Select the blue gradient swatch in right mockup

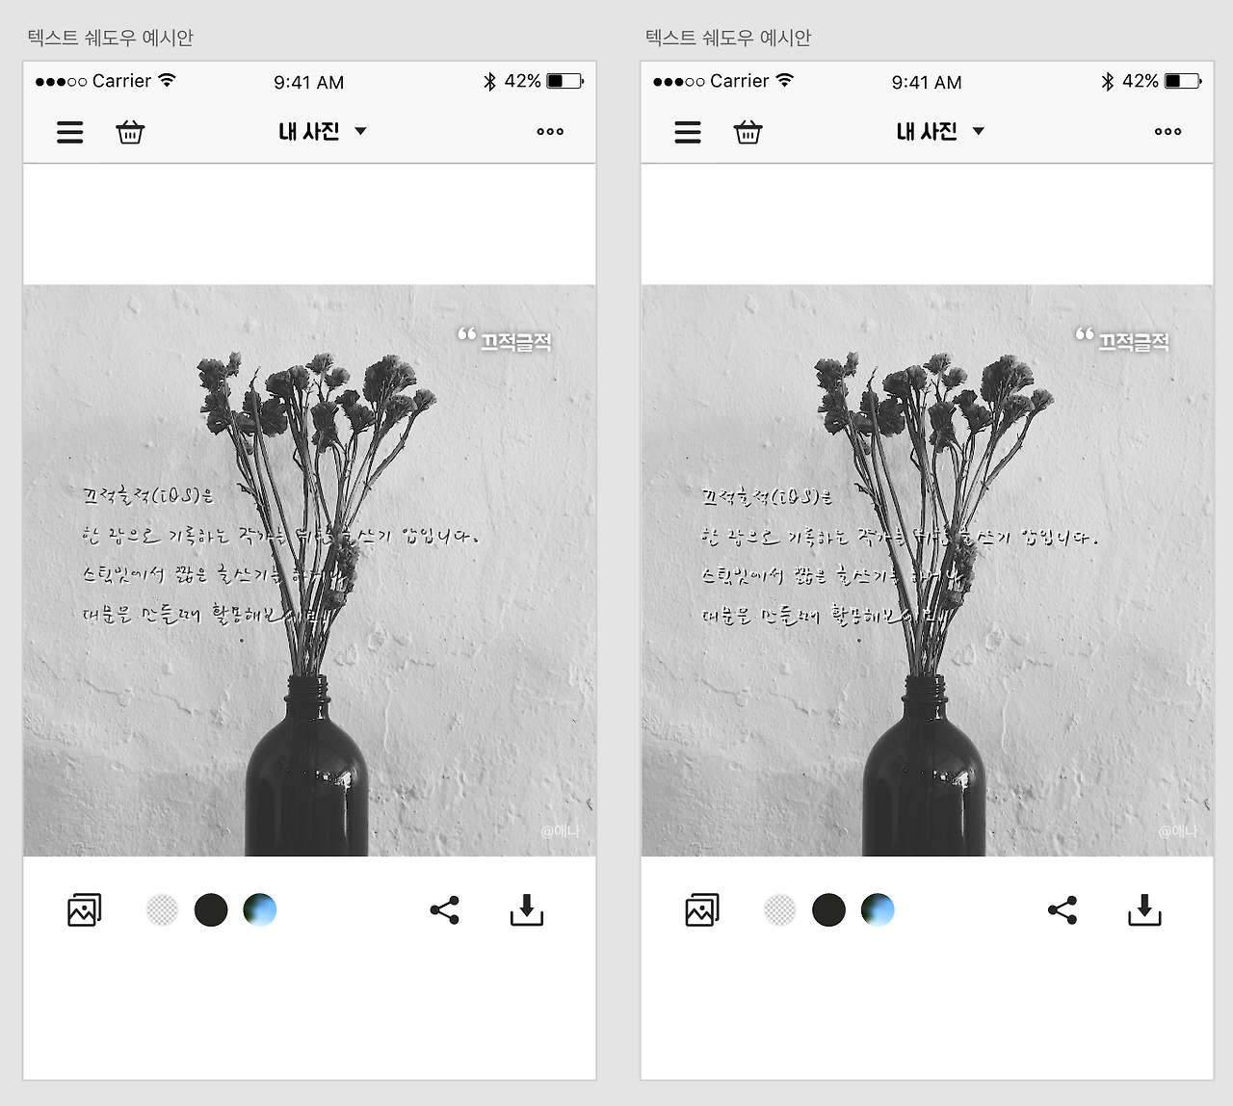pos(878,909)
